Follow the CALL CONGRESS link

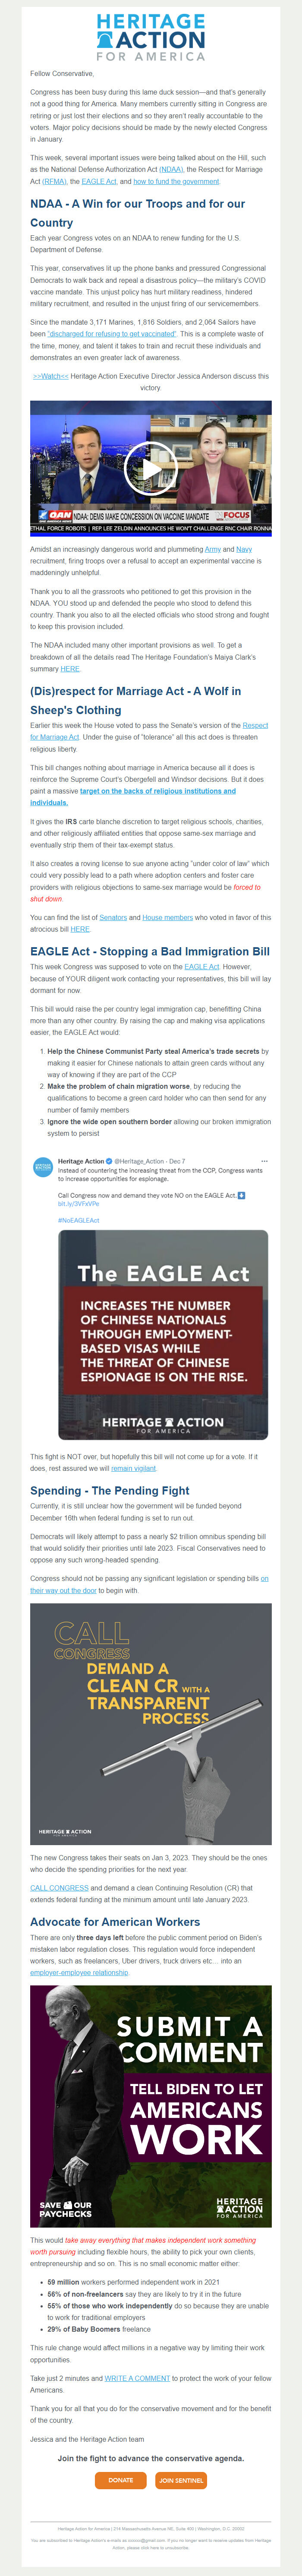[59, 1887]
